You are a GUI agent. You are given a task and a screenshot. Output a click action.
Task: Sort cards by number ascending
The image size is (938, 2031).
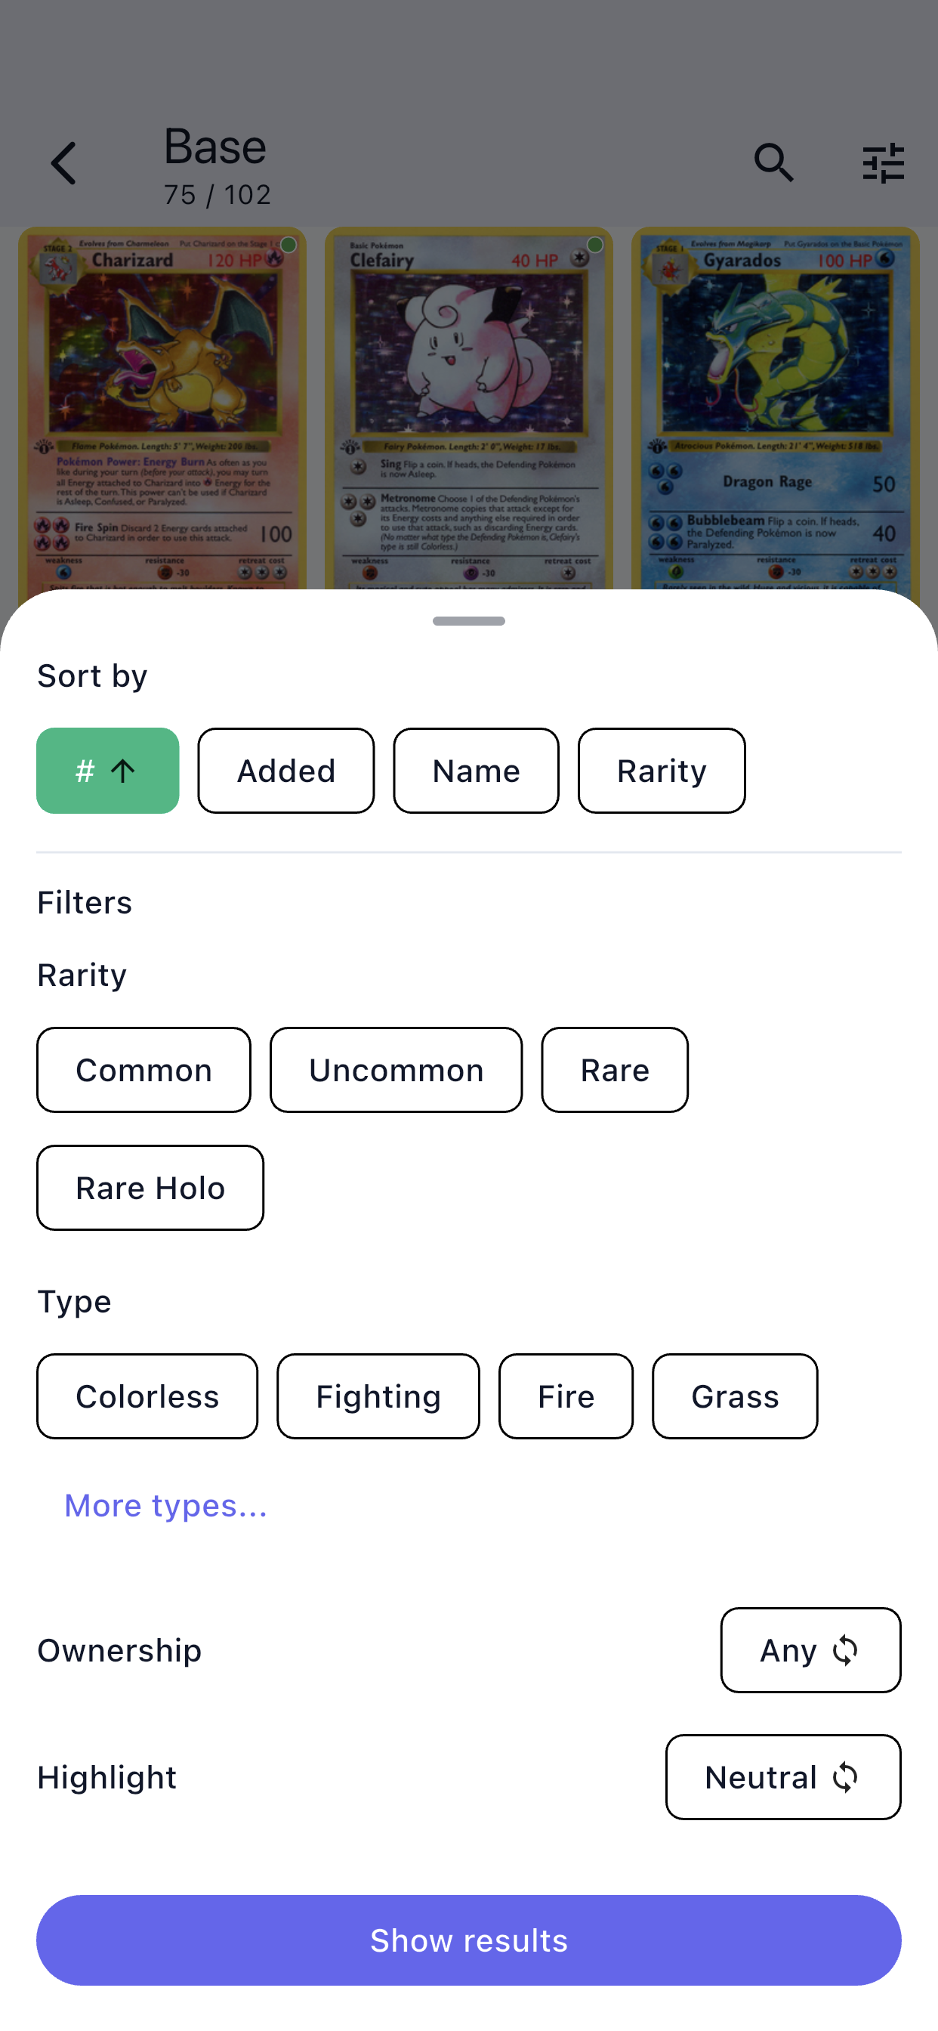(107, 770)
